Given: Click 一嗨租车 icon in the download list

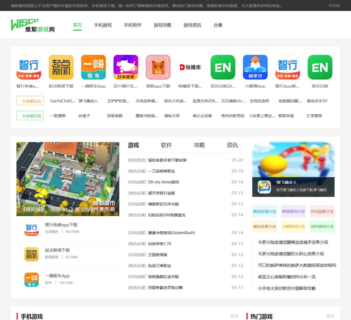Looking at the screenshot, I should pyautogui.click(x=32, y=280).
